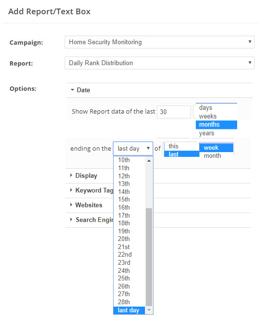
Task: Click the number of periods input field
Action: (x=174, y=112)
